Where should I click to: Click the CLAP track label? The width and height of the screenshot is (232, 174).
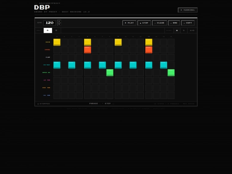[48, 57]
